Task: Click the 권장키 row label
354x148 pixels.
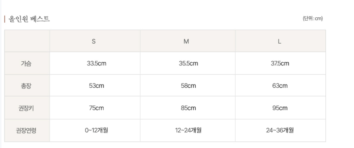Action: pyautogui.click(x=26, y=108)
